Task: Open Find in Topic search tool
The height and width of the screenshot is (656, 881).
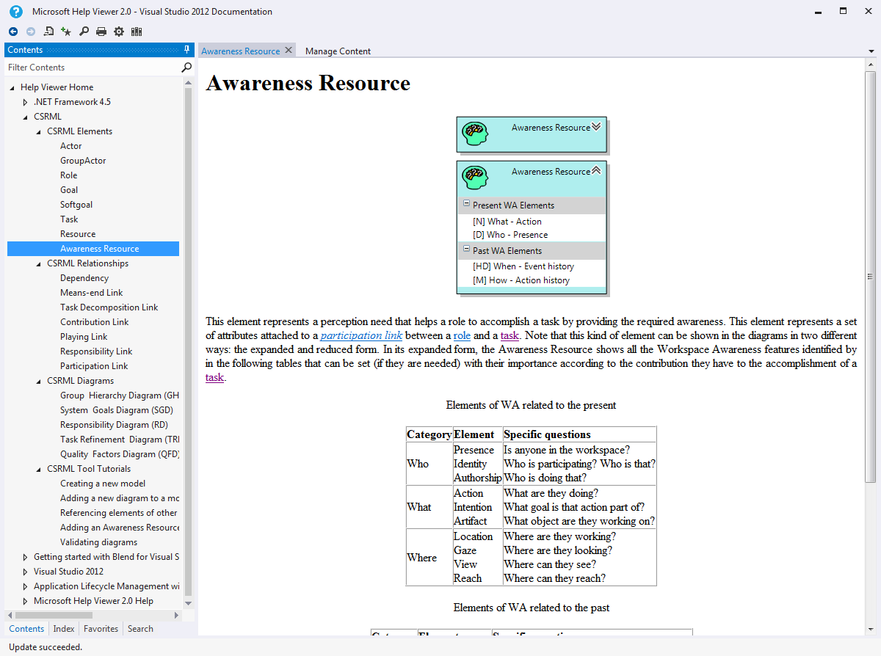Action: click(x=84, y=32)
